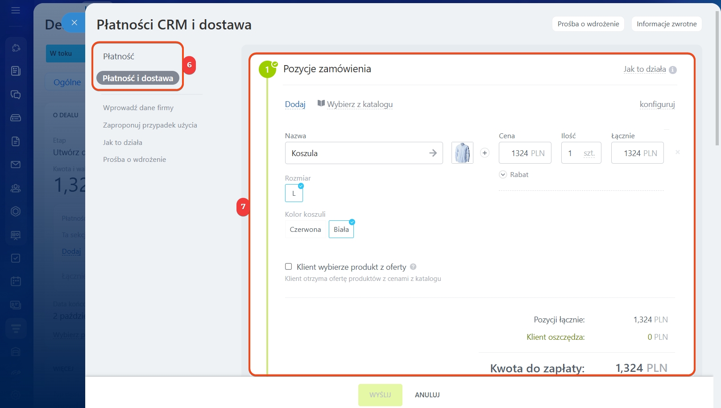Open Zaproponuj przypadek użycia menu item
The height and width of the screenshot is (408, 721).
tap(150, 125)
